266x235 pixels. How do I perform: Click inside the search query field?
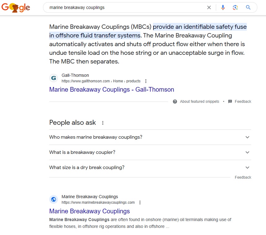124,7
